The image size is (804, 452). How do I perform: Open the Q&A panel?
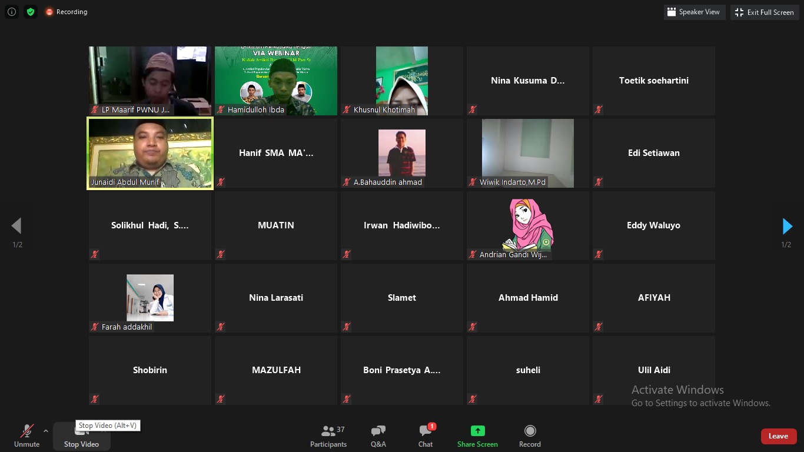378,436
